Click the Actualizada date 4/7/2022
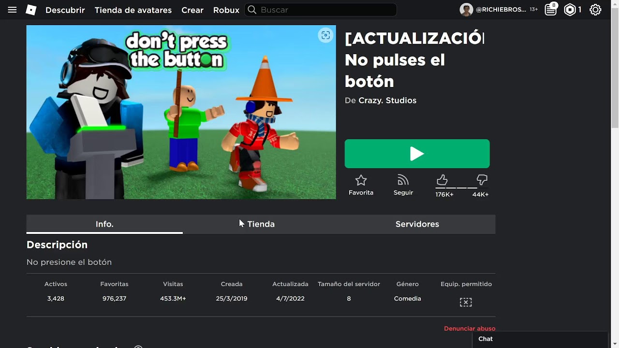 point(290,299)
